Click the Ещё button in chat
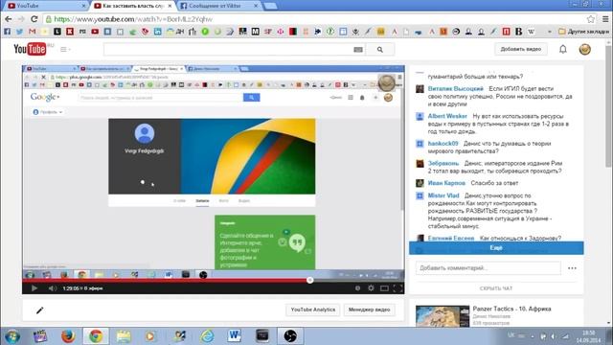This screenshot has height=345, width=613. click(x=496, y=248)
